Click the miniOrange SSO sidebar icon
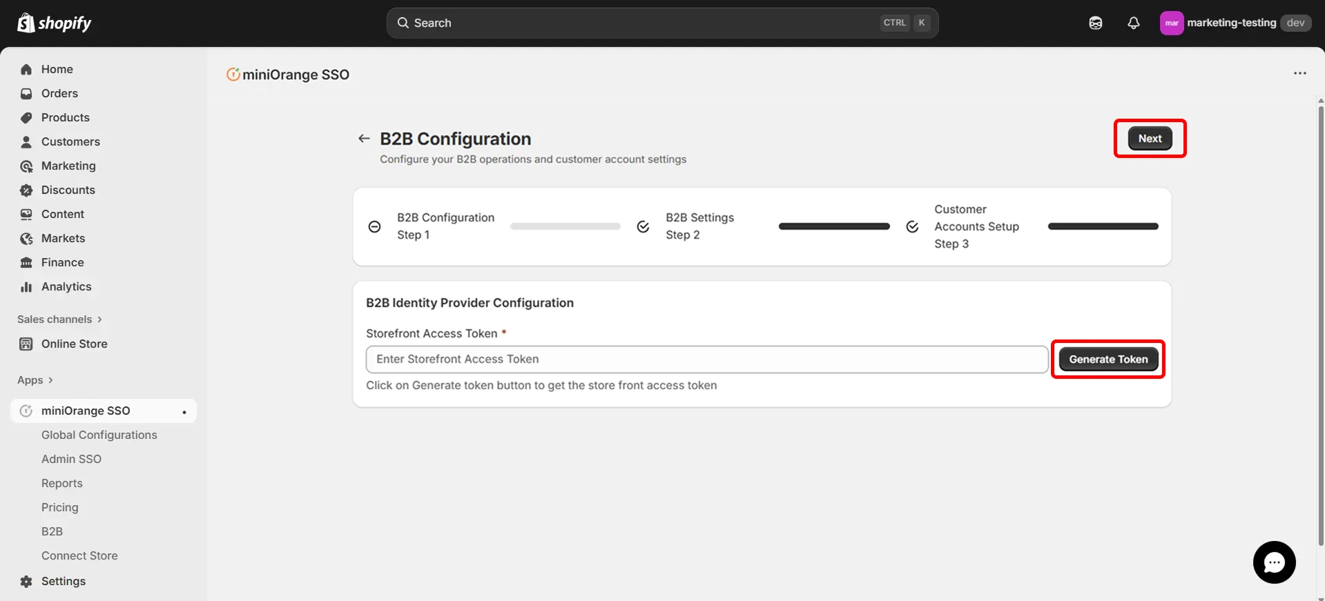1325x601 pixels. [26, 411]
